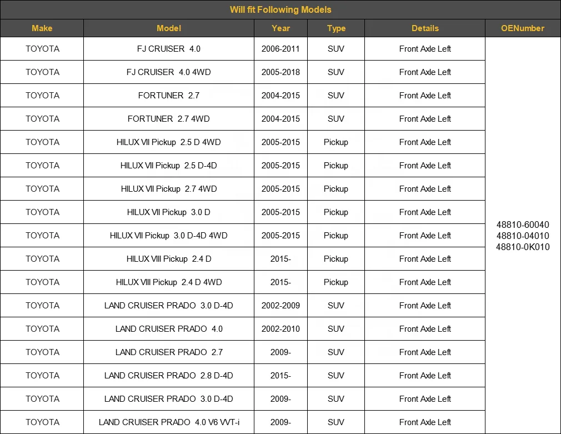
Task: Select the FJ CRUISER 4.0 4WD cell
Action: 169,72
